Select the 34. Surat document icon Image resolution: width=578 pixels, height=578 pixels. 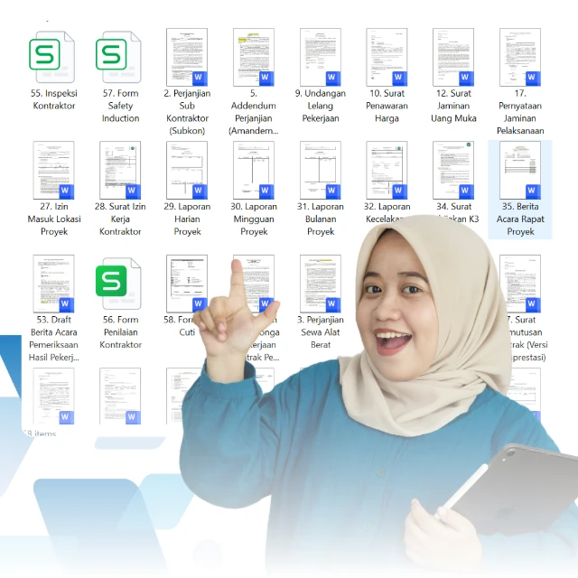[x=453, y=171]
